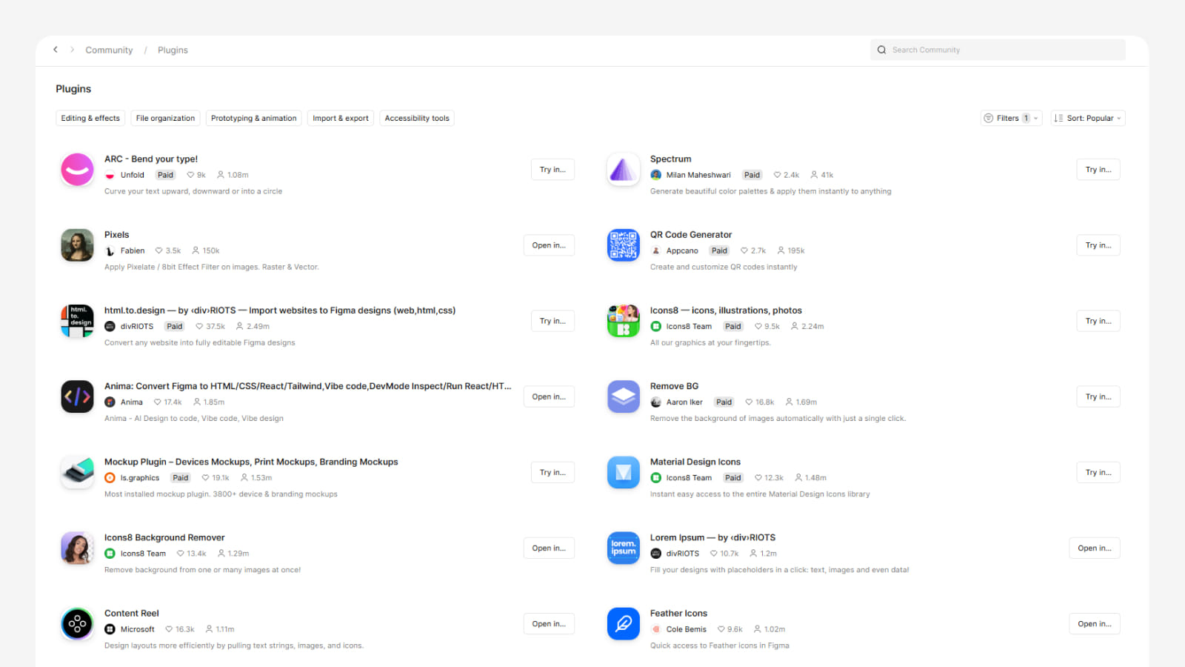Open the Remove BG plugin icon
The width and height of the screenshot is (1185, 667).
coord(623,396)
